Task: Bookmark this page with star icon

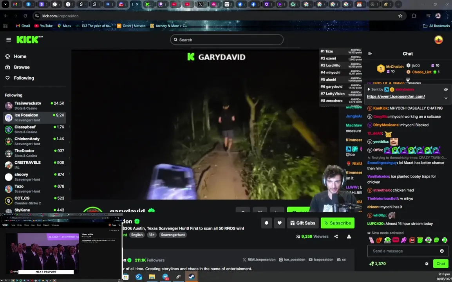Action: click(x=400, y=16)
